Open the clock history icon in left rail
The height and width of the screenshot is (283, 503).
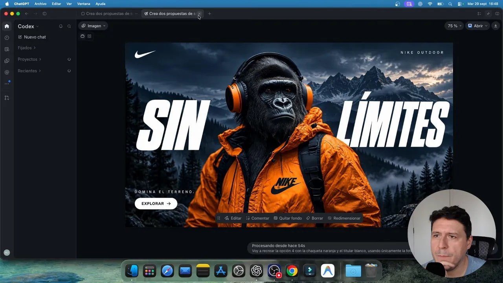7,38
